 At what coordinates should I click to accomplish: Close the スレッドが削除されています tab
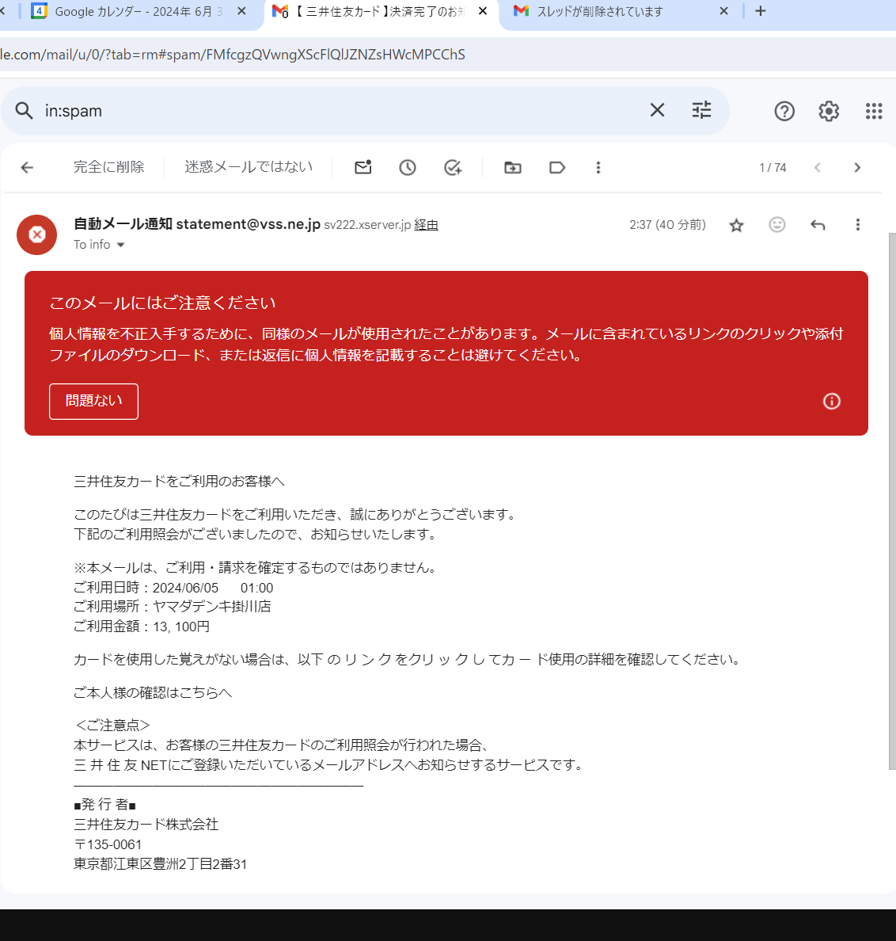(x=724, y=11)
